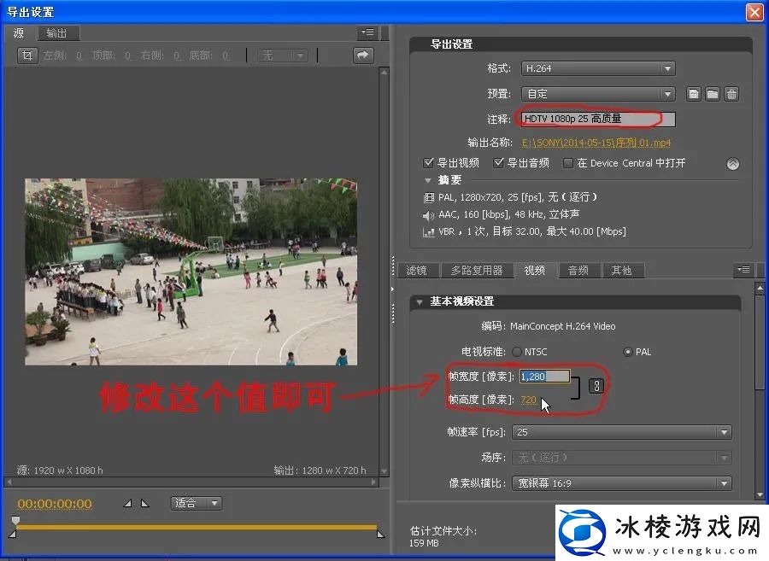
Task: Open the 预置 dropdown showing 自定
Action: [x=596, y=93]
